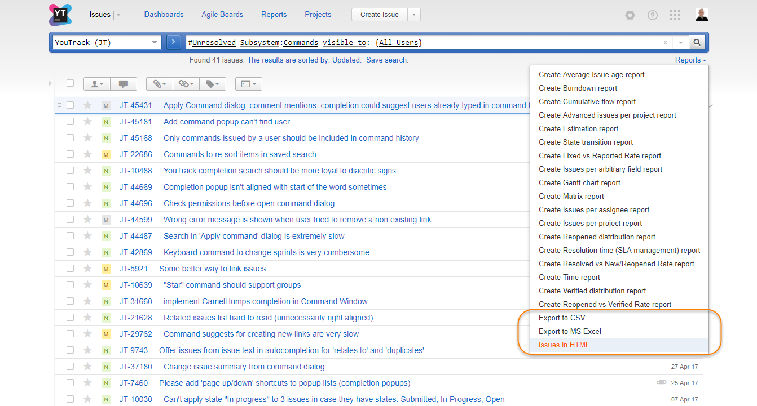Open the services grid apps icon
The height and width of the screenshot is (406, 757).
[x=675, y=15]
